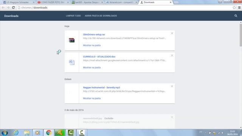Show CURRICULO file in folder
Screen dimensions: 242x136
click(92, 68)
